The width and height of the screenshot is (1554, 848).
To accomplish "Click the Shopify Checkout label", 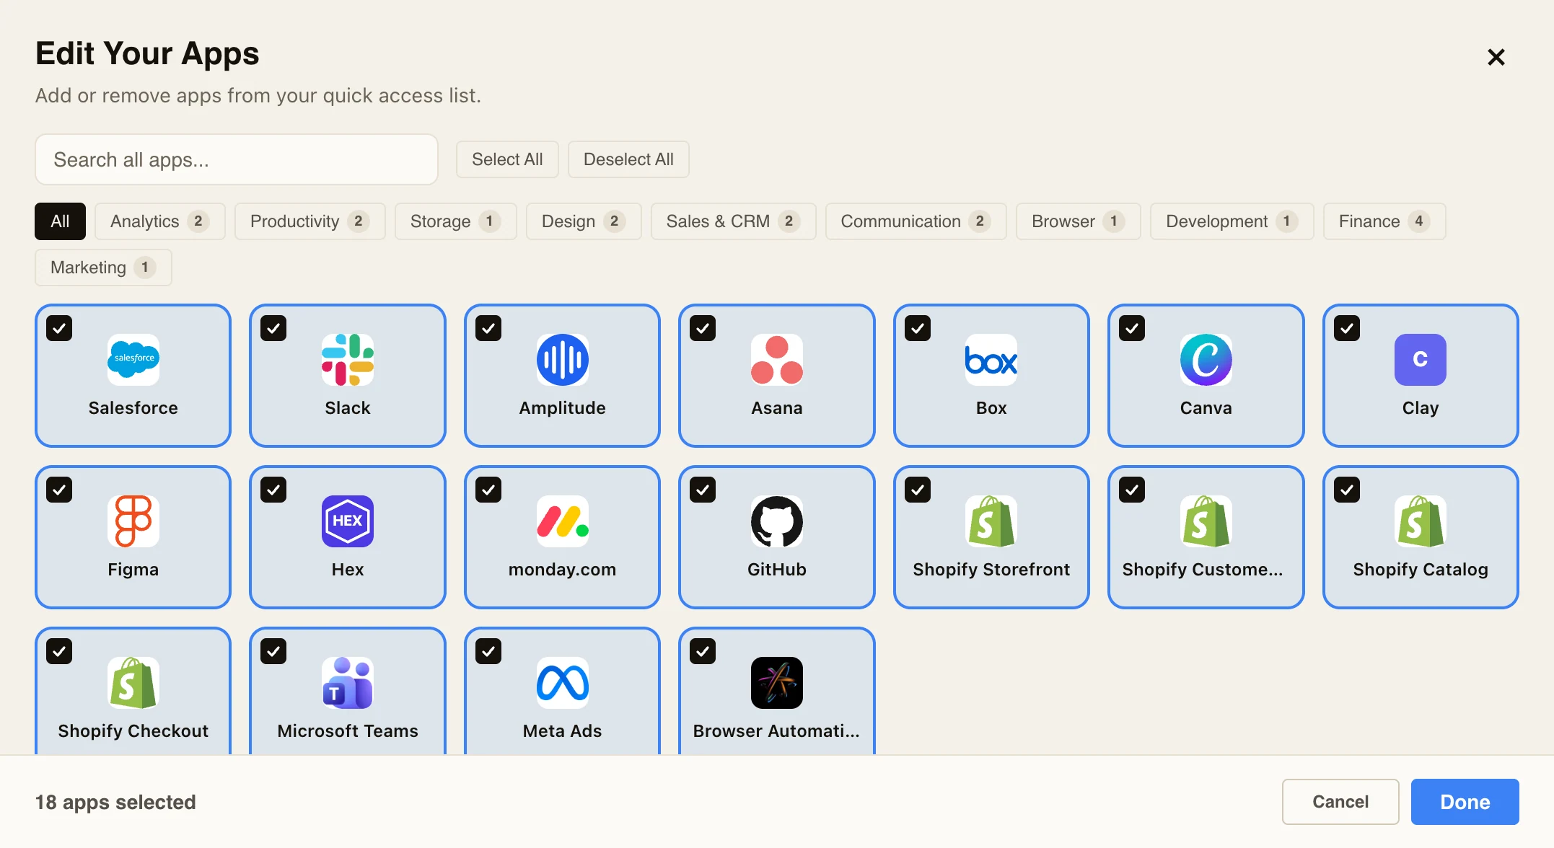I will coord(133,731).
